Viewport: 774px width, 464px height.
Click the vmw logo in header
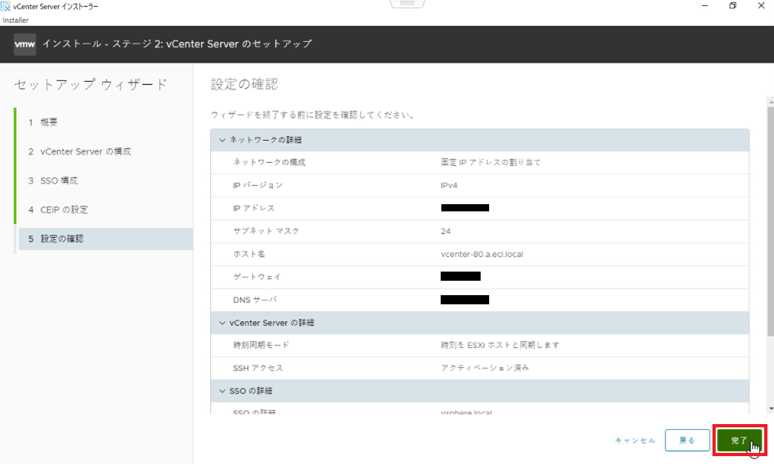(x=25, y=45)
